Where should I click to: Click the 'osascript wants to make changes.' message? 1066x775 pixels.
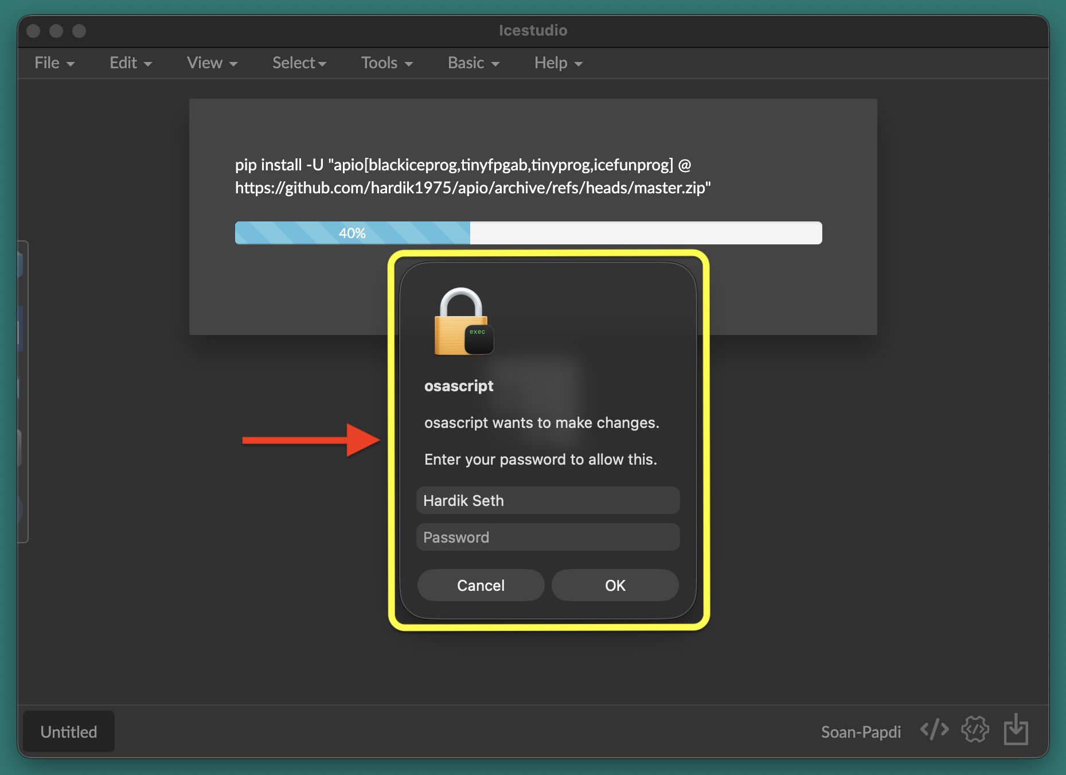click(x=542, y=423)
